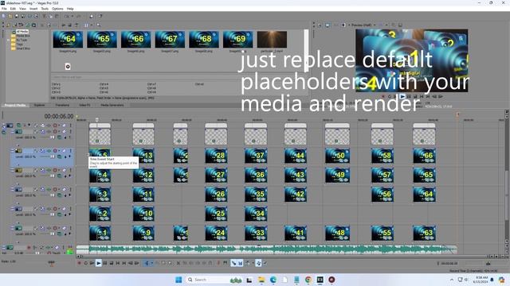Open the Tools menu
Viewport: 510px width, 286px height.
point(45,9)
